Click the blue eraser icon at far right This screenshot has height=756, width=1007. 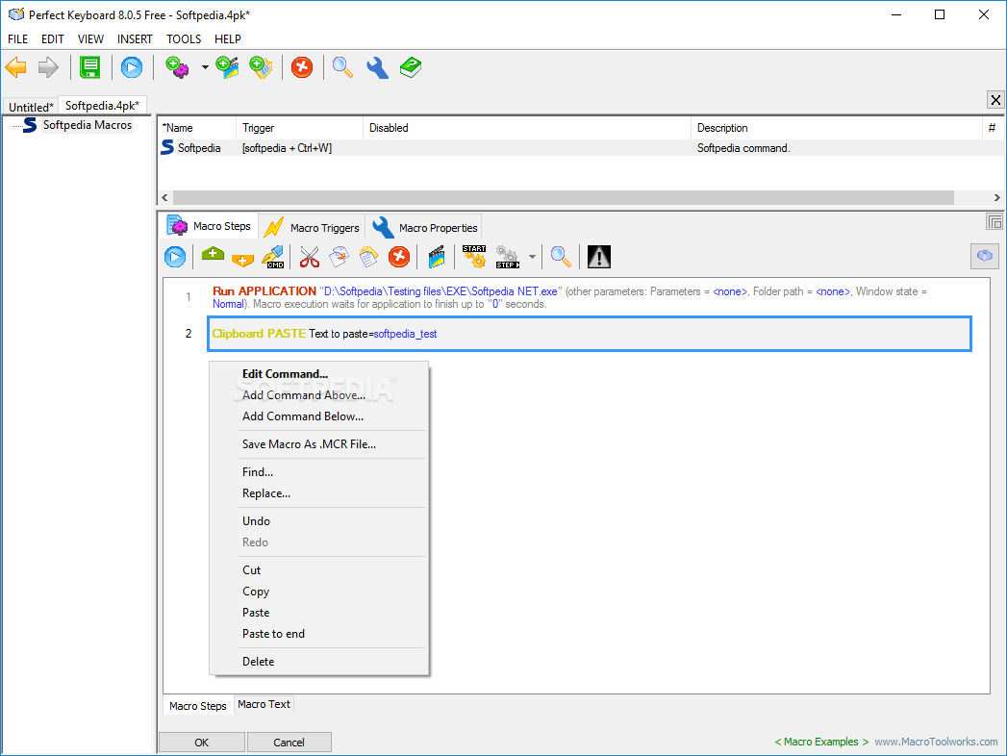(985, 256)
